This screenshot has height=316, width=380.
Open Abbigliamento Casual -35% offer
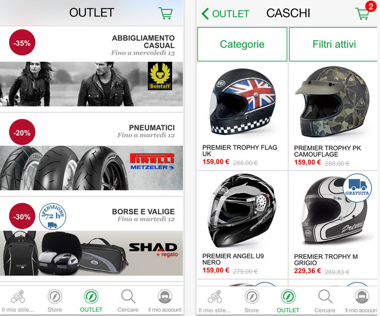[91, 69]
